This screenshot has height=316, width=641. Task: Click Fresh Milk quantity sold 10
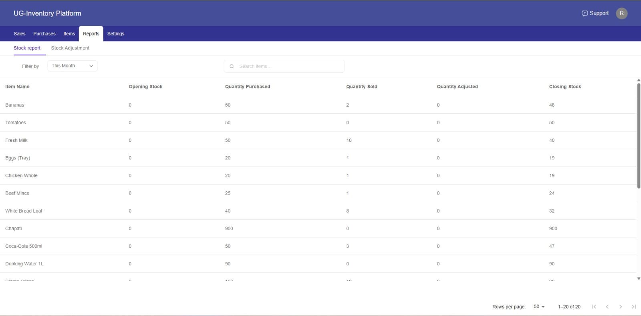point(349,140)
